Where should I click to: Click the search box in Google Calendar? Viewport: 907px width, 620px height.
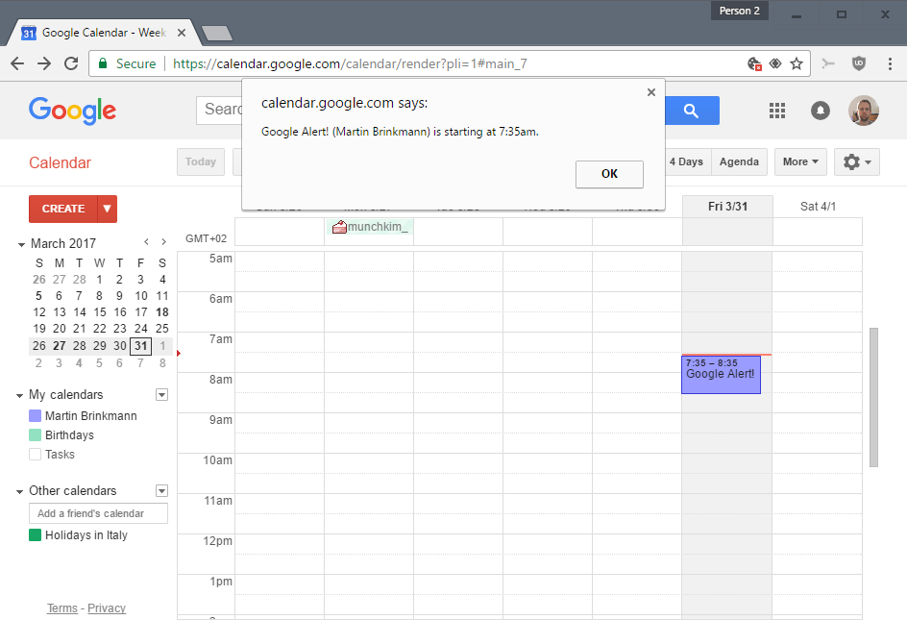point(220,110)
